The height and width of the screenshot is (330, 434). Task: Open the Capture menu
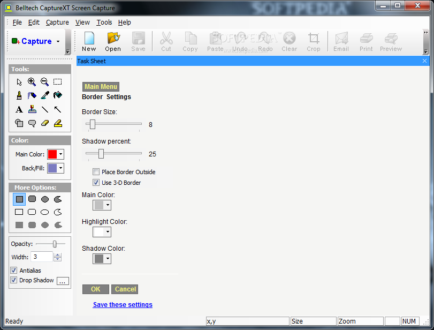[57, 22]
